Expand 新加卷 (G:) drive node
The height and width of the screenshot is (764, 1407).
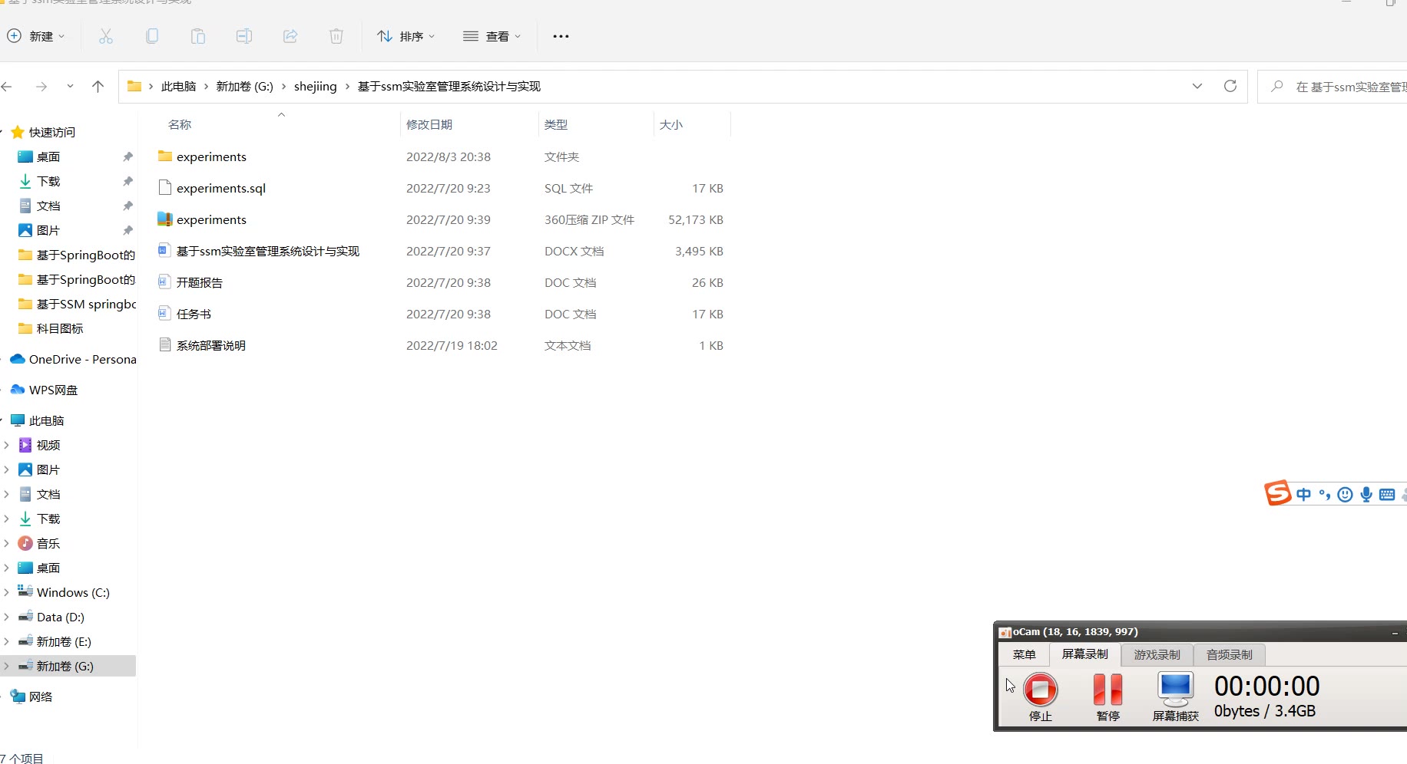click(7, 666)
